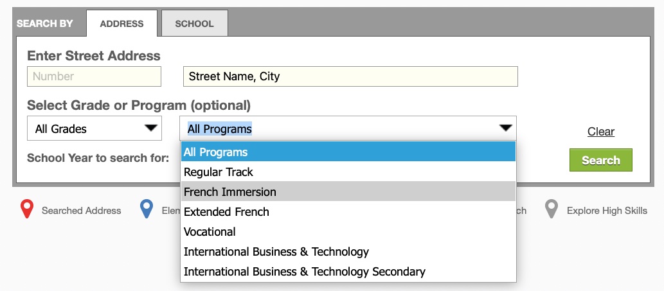Pick Extended French from the list
The image size is (664, 291).
pos(348,211)
